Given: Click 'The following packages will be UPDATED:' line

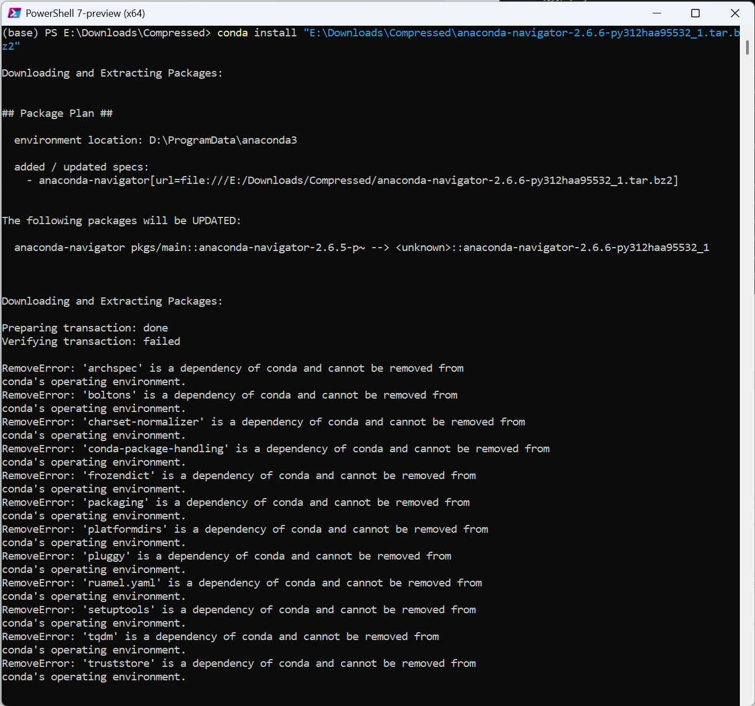Looking at the screenshot, I should pos(121,221).
